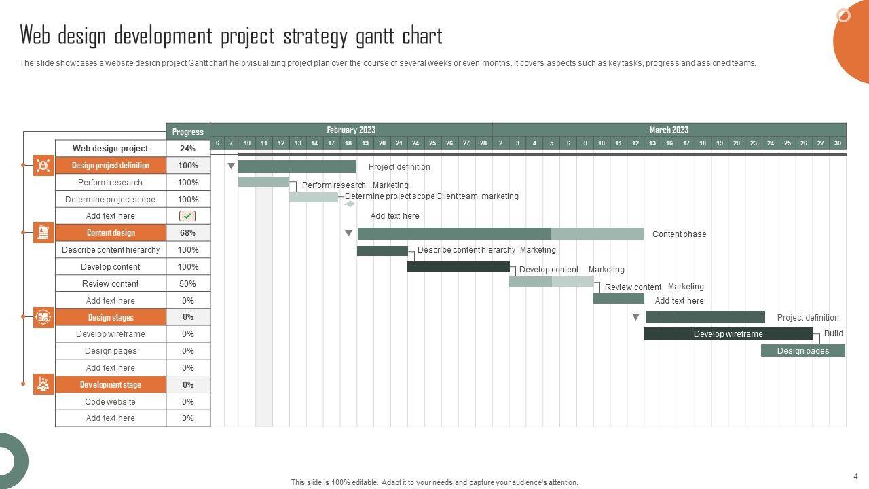Select the Design pages task bar
Screen dimensions: 869x489
802,350
